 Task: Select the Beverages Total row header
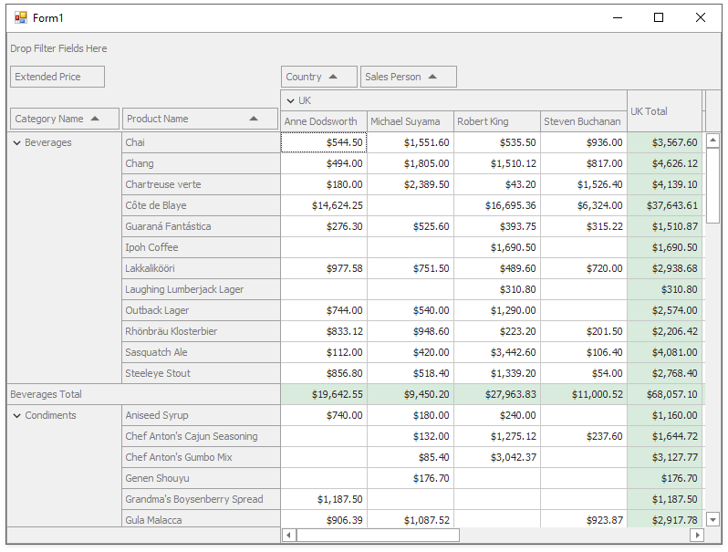pyautogui.click(x=143, y=394)
